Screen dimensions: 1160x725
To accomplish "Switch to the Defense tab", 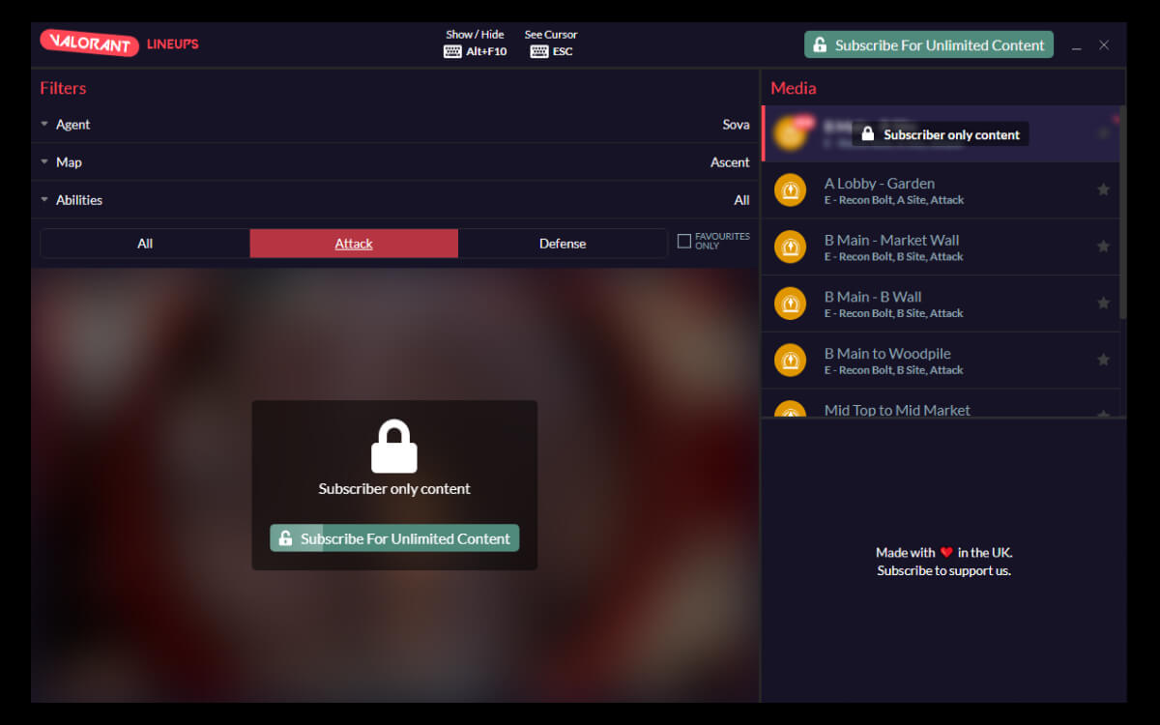I will (563, 243).
